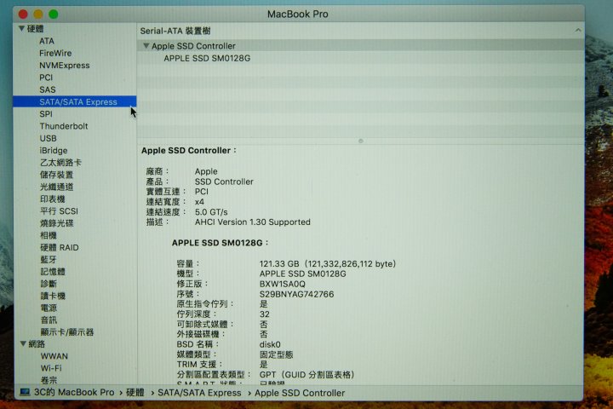The height and width of the screenshot is (409, 613).
Task: Select WWAN under network
Action: tap(54, 356)
